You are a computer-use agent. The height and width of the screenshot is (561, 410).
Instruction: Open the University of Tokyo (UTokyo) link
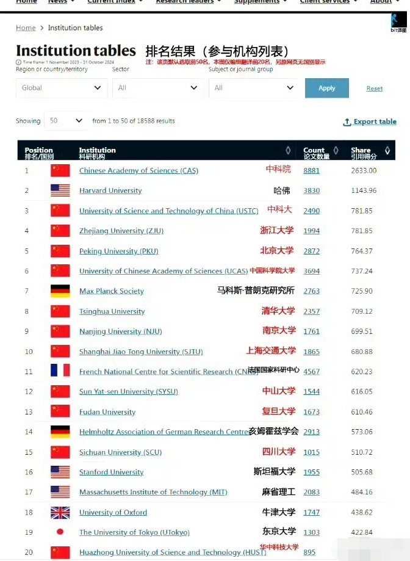[x=134, y=532]
